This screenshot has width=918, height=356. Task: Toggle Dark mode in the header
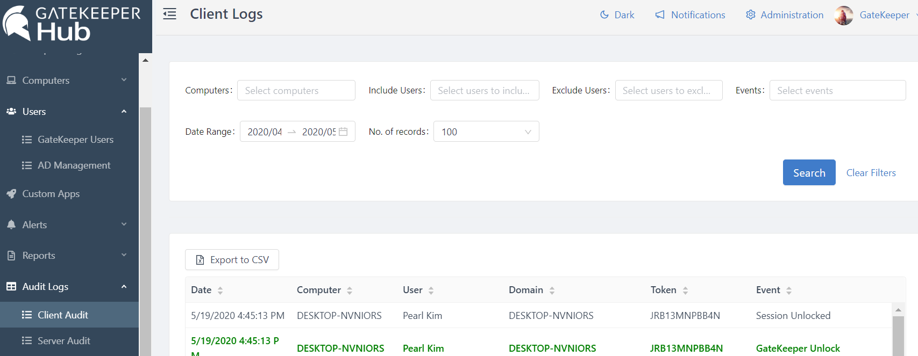click(x=617, y=15)
